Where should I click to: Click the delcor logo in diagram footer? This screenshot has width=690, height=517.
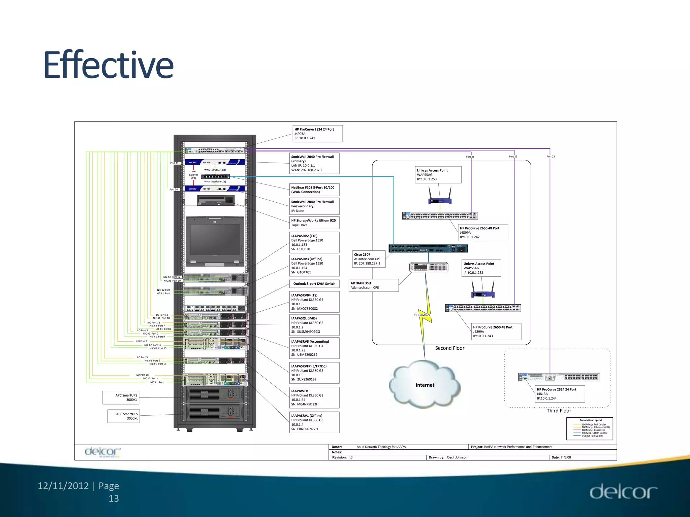(102, 452)
